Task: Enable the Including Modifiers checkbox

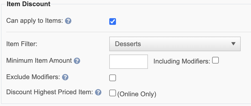Action: coord(215,61)
